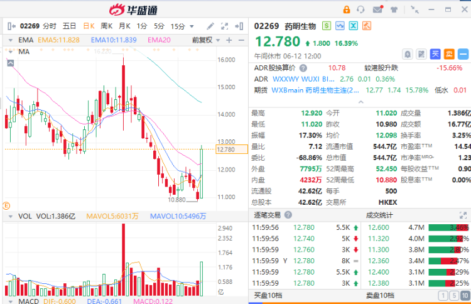Click the 卖盘10档 label
This screenshot has height=304, width=471.
point(380,296)
